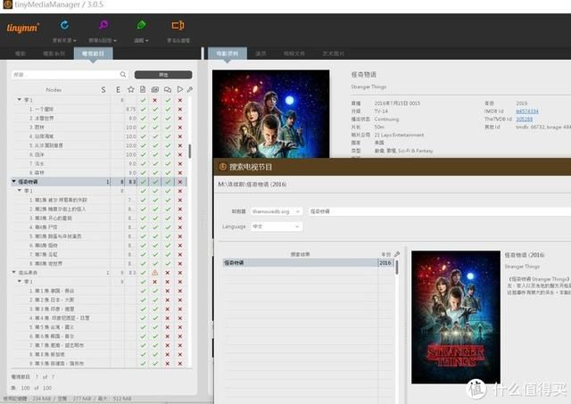
Task: Select the highlighted details tab in right panel
Action: click(x=228, y=54)
